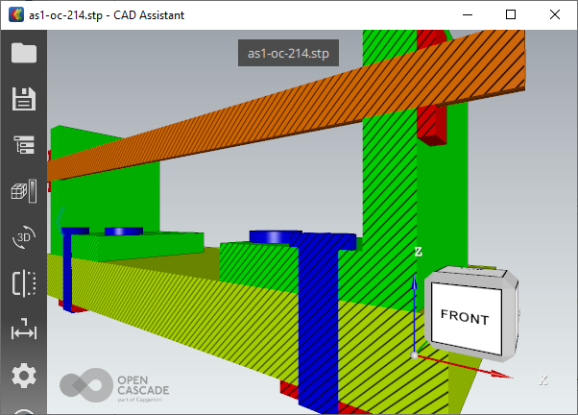Click the partially visible bottom sidebar icon
Screen dimensions: 578x415
(24, 411)
